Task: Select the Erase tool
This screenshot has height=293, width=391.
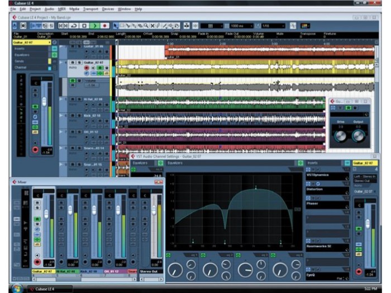Action: pos(140,26)
